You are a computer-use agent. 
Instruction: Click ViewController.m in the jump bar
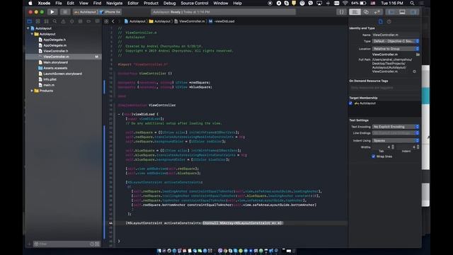click(x=190, y=21)
